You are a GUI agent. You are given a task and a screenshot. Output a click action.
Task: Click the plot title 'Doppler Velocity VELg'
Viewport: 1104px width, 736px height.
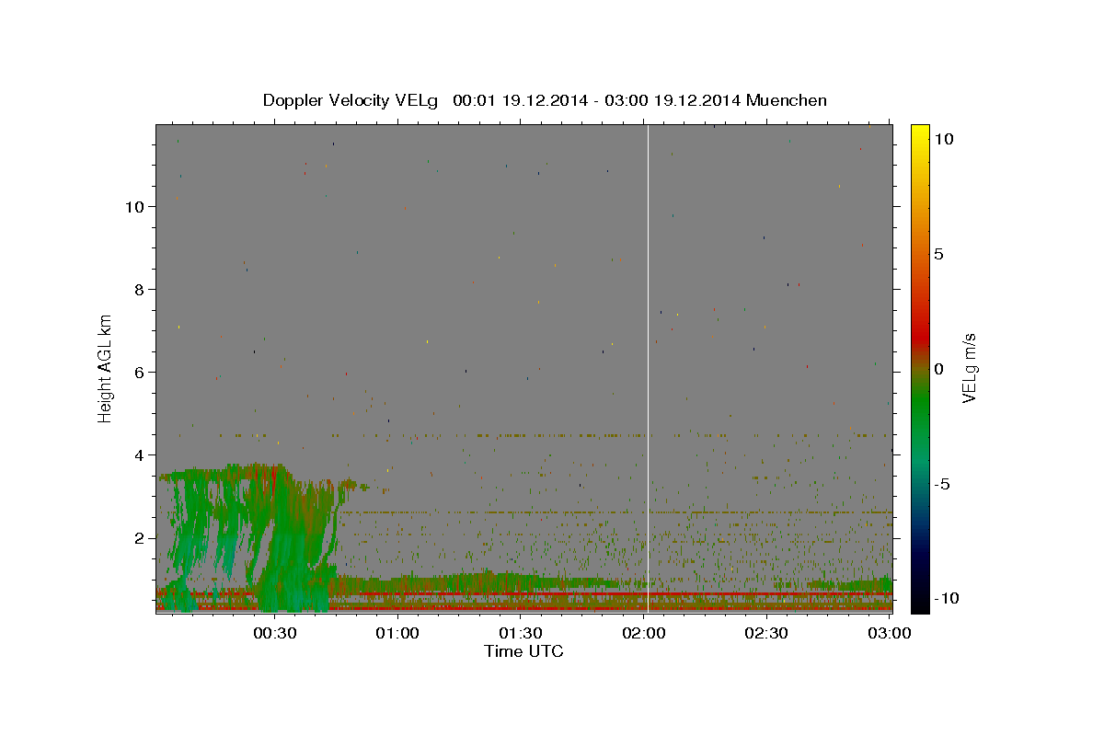pyautogui.click(x=352, y=100)
